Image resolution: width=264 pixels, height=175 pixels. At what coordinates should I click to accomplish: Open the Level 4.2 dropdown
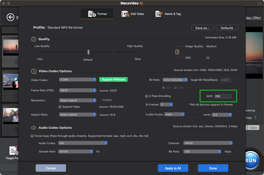tap(222, 115)
